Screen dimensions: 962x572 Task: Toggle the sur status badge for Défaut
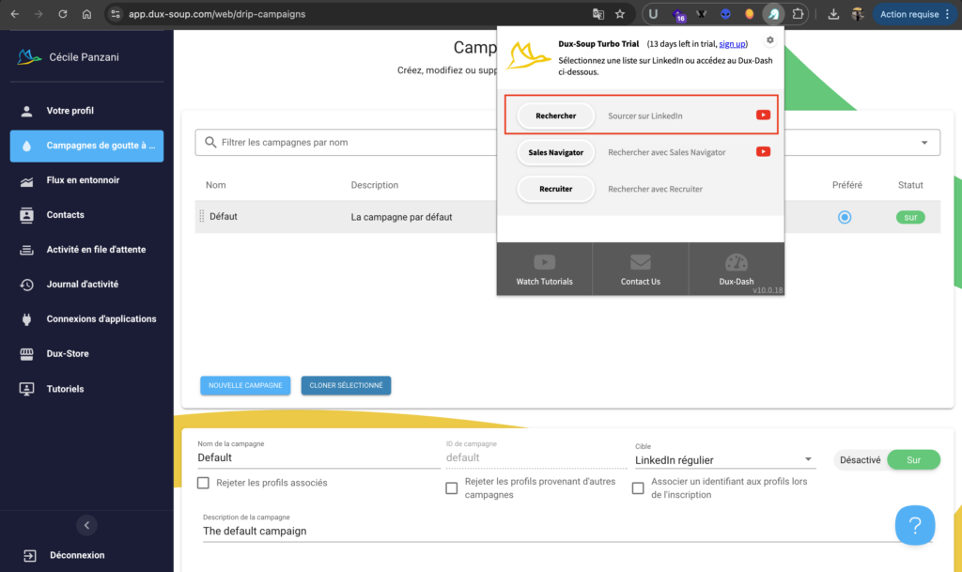(910, 217)
